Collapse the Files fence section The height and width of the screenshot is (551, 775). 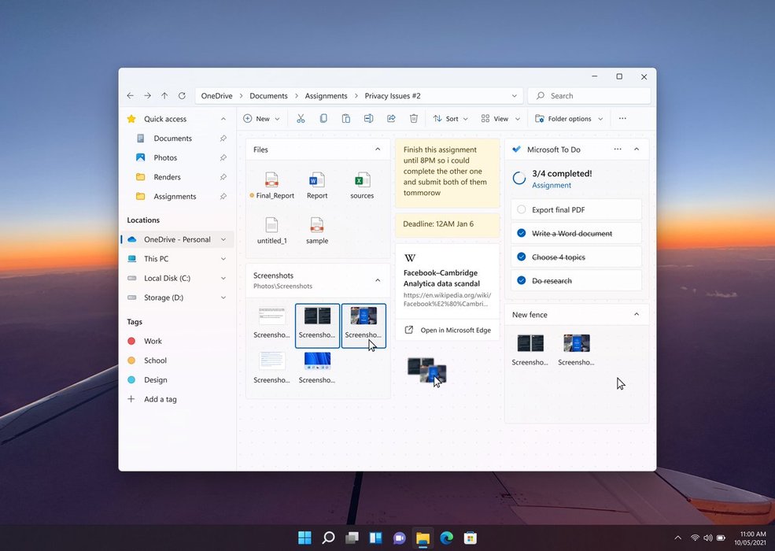(x=378, y=150)
